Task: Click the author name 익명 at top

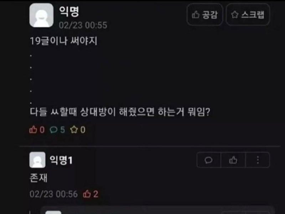Action: [x=69, y=11]
